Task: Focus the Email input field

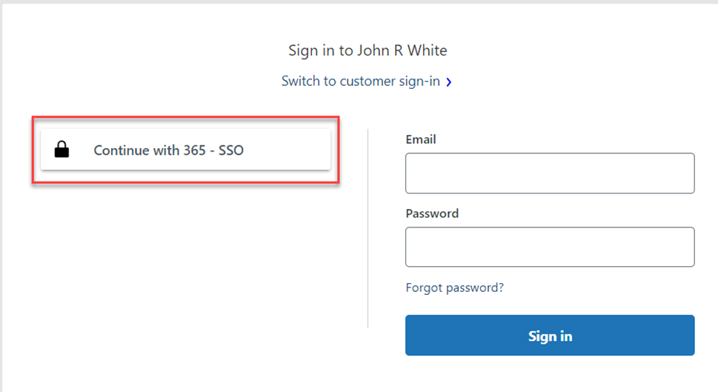Action: pos(549,173)
